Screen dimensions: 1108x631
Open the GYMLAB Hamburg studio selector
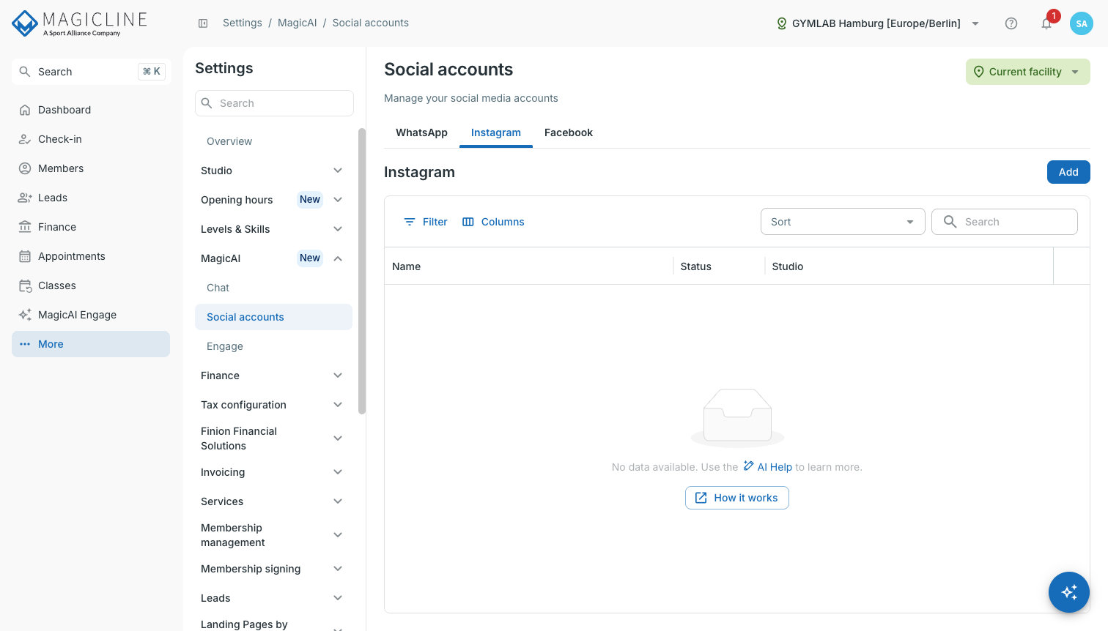[878, 23]
